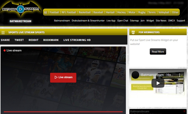The image size is (188, 114).
Task: Click the Batmanstream bat logo
Action: pyautogui.click(x=21, y=9)
